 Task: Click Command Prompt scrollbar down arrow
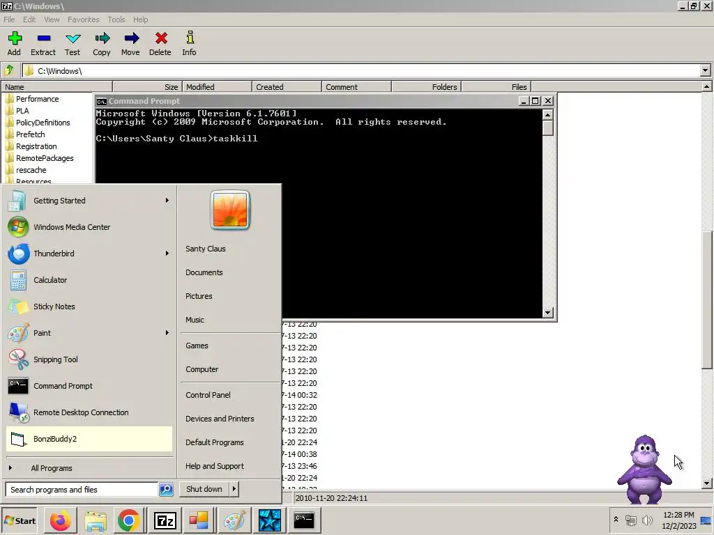pyautogui.click(x=548, y=313)
